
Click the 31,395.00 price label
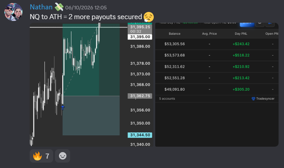pos(140,37)
